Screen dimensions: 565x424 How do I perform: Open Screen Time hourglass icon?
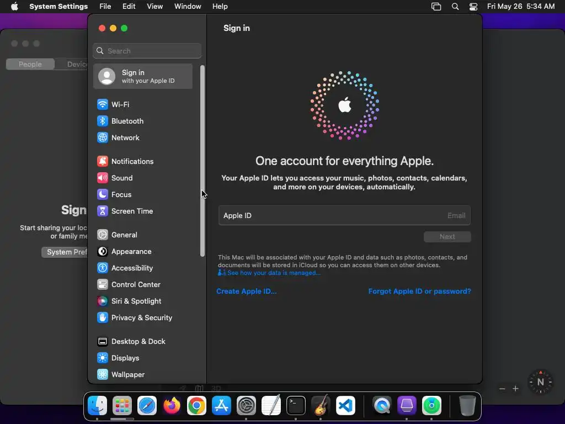(x=102, y=211)
